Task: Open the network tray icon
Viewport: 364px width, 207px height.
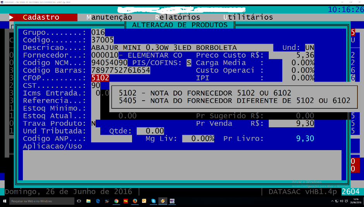Action: pyautogui.click(x=337, y=201)
